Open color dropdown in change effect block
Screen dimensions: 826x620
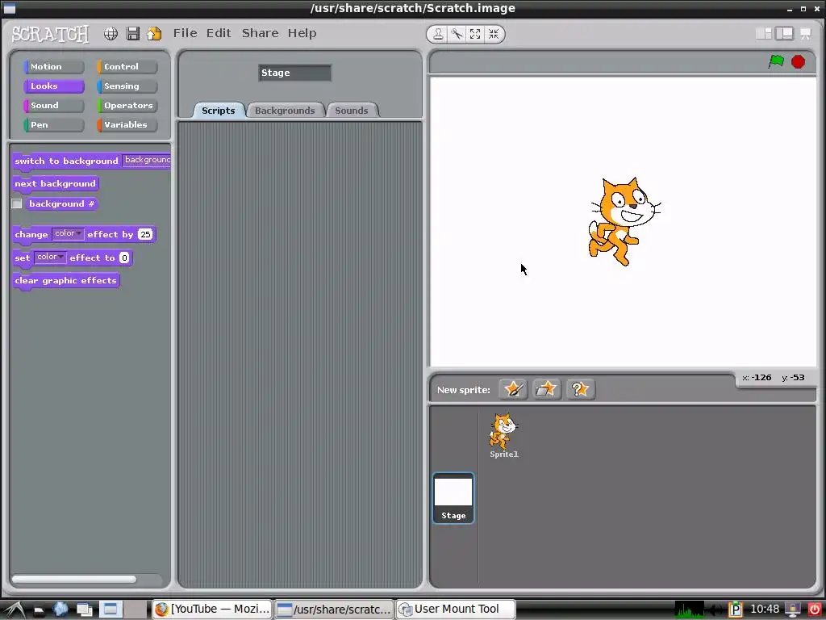(x=68, y=233)
